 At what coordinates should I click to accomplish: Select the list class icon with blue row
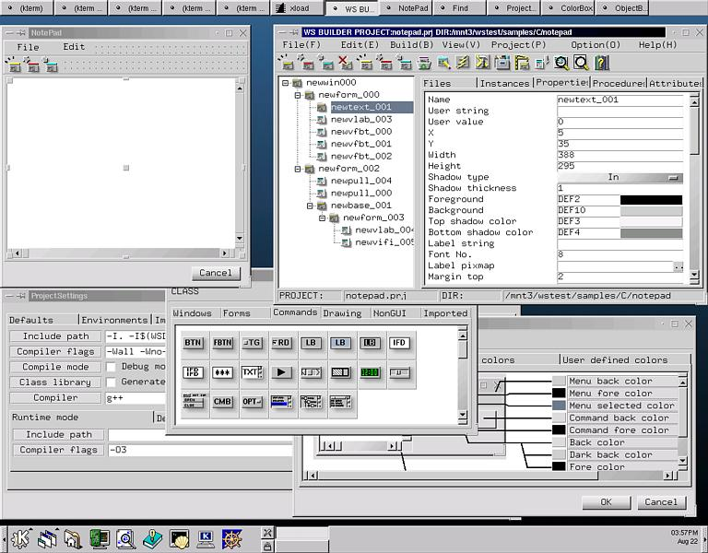tap(281, 401)
